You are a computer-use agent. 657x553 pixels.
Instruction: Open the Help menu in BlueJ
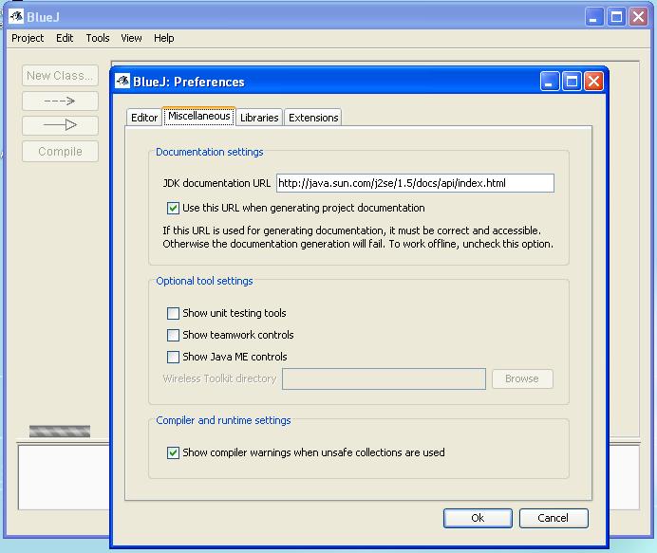(164, 38)
